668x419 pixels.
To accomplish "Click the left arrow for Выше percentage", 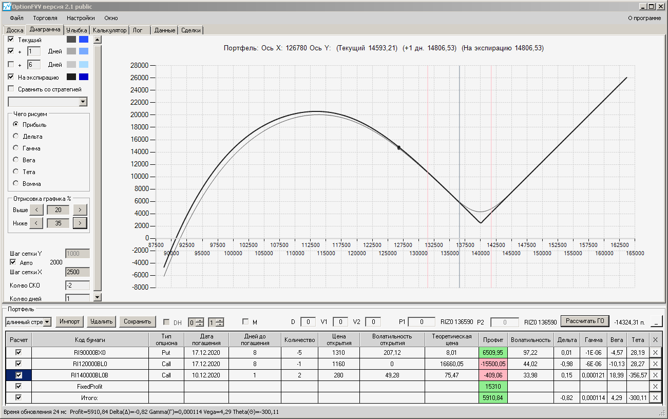I will pos(36,210).
